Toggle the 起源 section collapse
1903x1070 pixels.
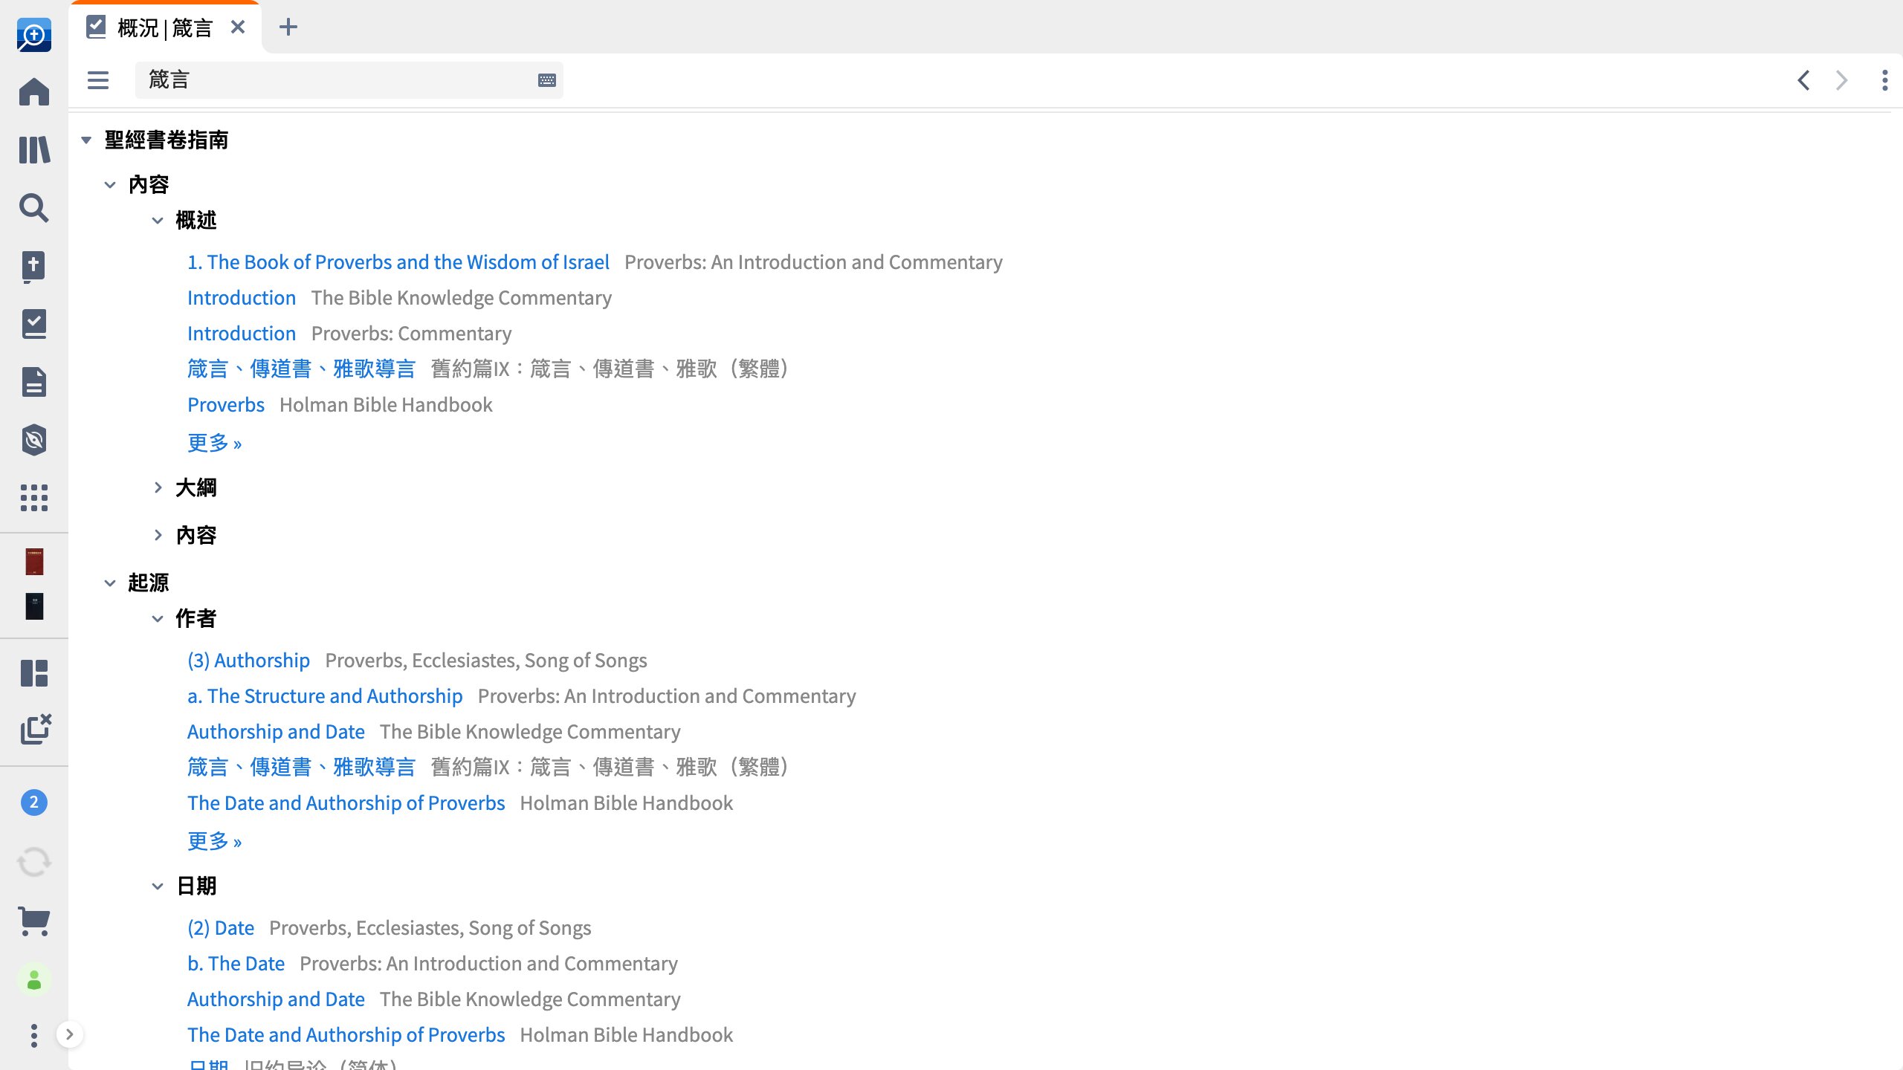[x=111, y=581]
